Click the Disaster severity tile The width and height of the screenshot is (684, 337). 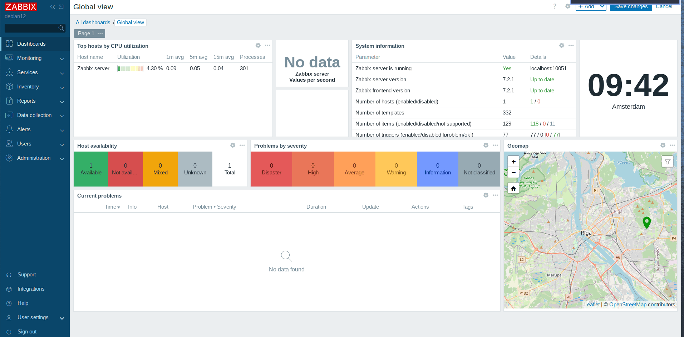coord(271,169)
